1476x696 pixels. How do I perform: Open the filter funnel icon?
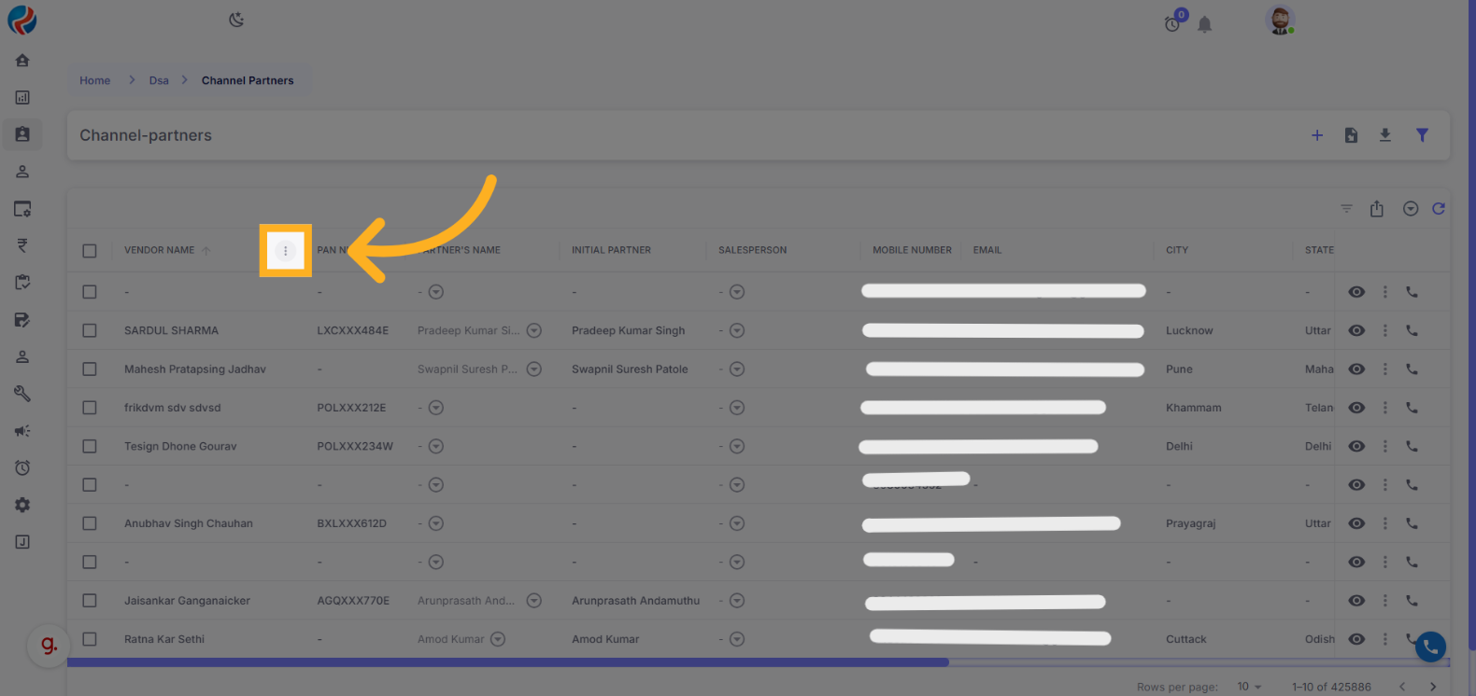[1422, 135]
